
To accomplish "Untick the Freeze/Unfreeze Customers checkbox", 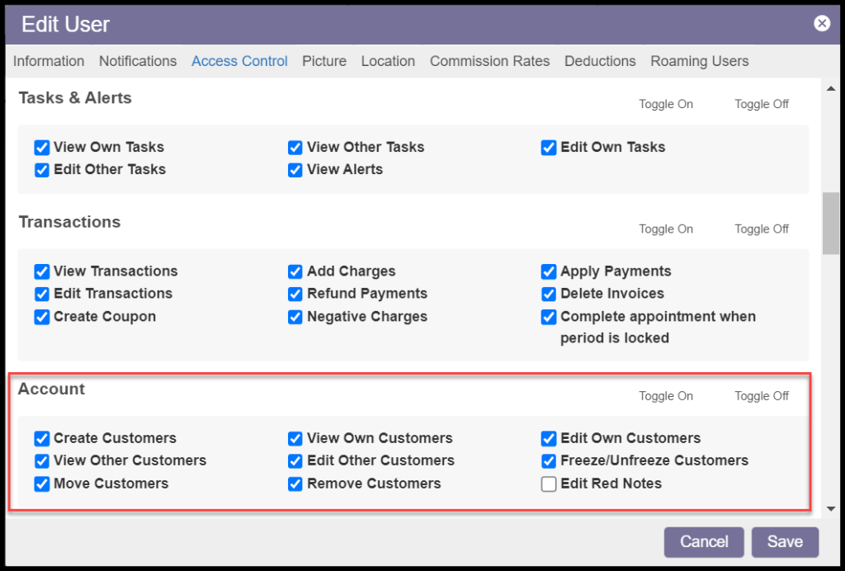I will tap(549, 461).
